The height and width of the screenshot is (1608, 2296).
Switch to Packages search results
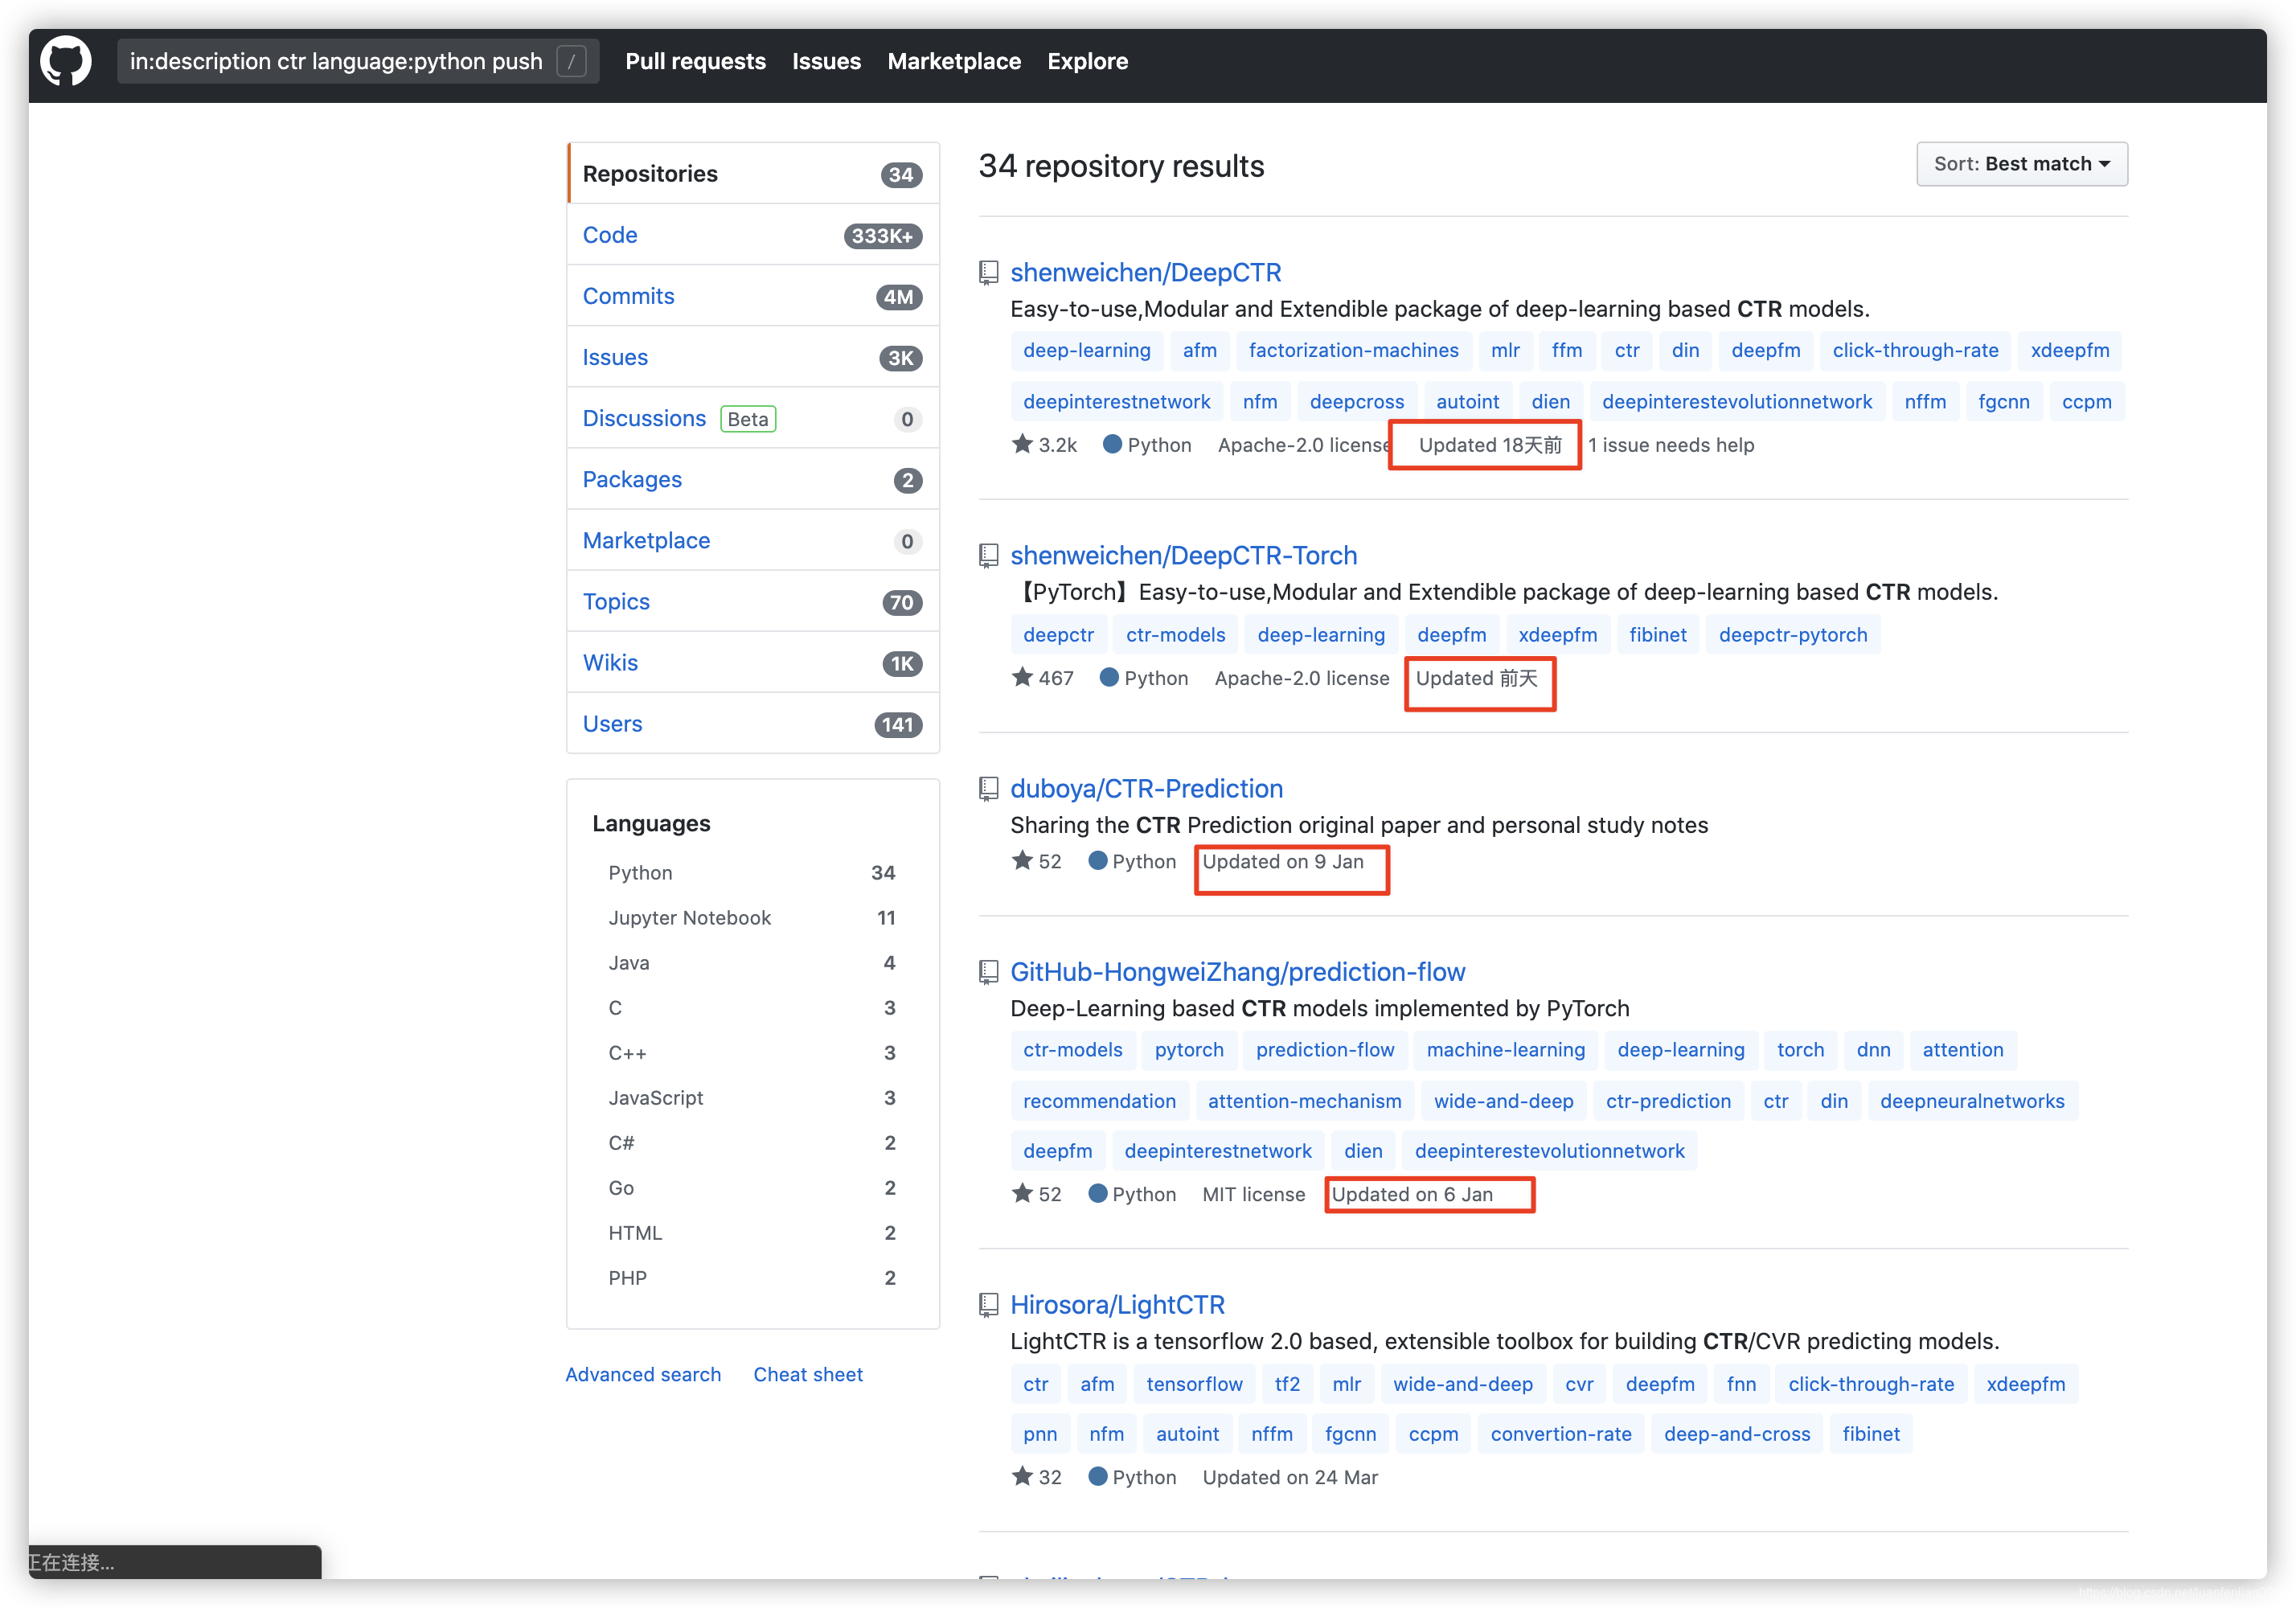click(x=753, y=479)
